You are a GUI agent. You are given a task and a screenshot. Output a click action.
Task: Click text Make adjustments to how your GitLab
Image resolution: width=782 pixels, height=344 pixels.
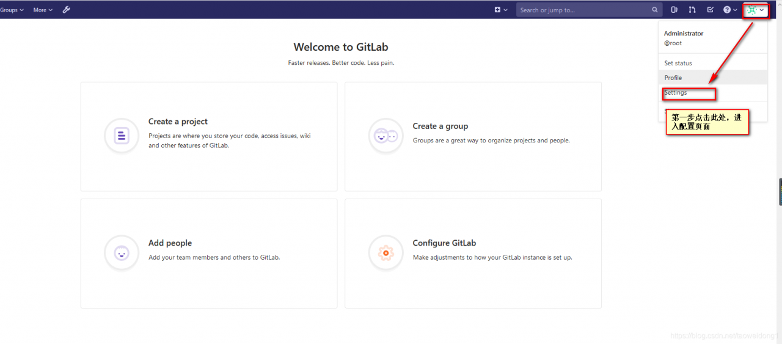(492, 257)
